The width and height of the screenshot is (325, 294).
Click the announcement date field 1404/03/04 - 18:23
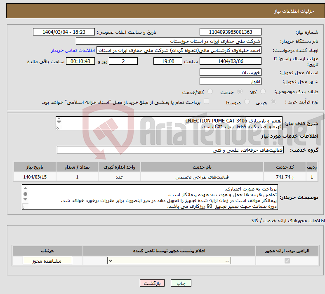pos(64,32)
